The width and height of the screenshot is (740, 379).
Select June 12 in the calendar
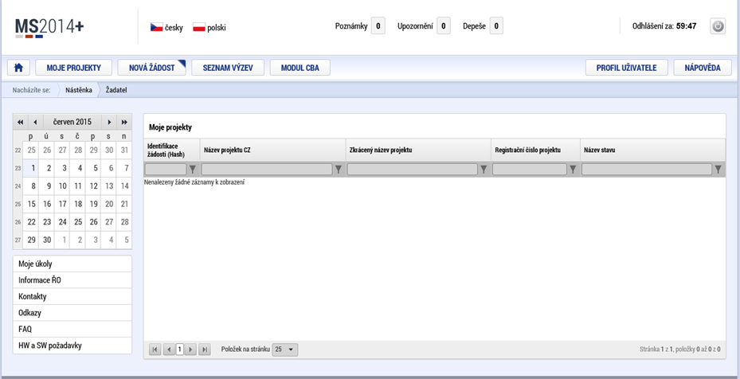pos(94,186)
